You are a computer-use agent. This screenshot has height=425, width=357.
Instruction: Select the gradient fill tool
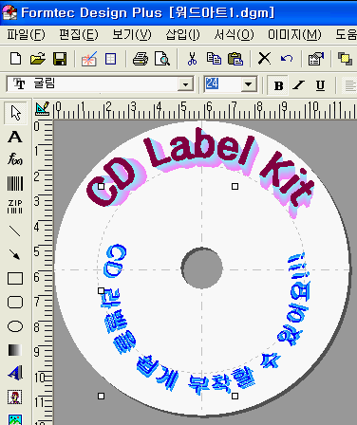pyautogui.click(x=15, y=350)
